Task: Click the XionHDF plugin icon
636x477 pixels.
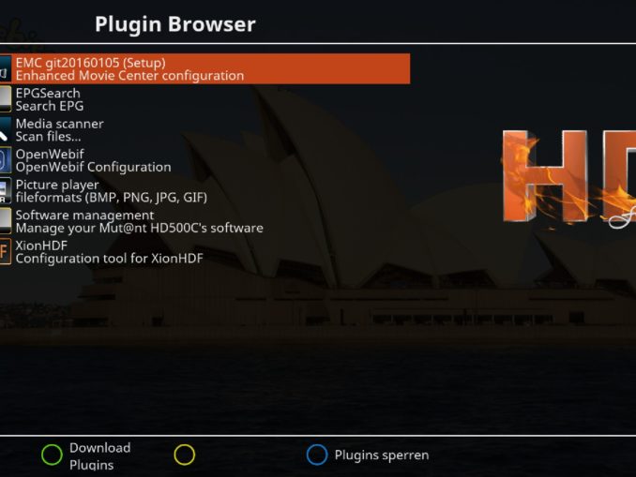Action: click(6, 252)
